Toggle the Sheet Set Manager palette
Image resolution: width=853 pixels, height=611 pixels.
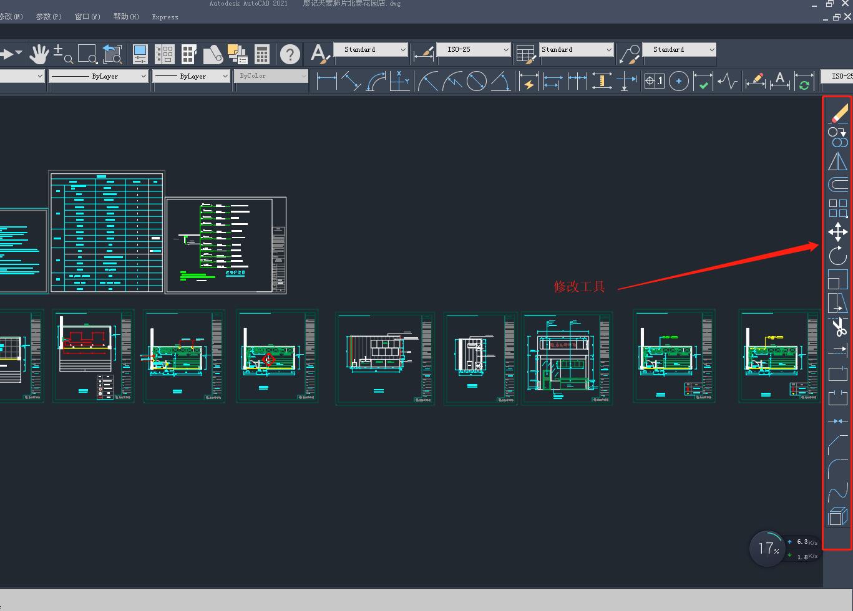click(213, 54)
